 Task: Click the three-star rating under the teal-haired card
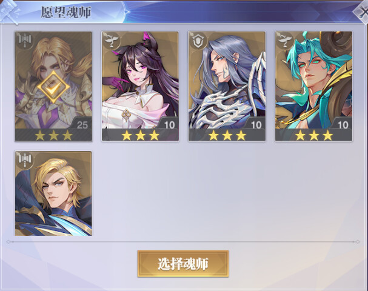314,135
